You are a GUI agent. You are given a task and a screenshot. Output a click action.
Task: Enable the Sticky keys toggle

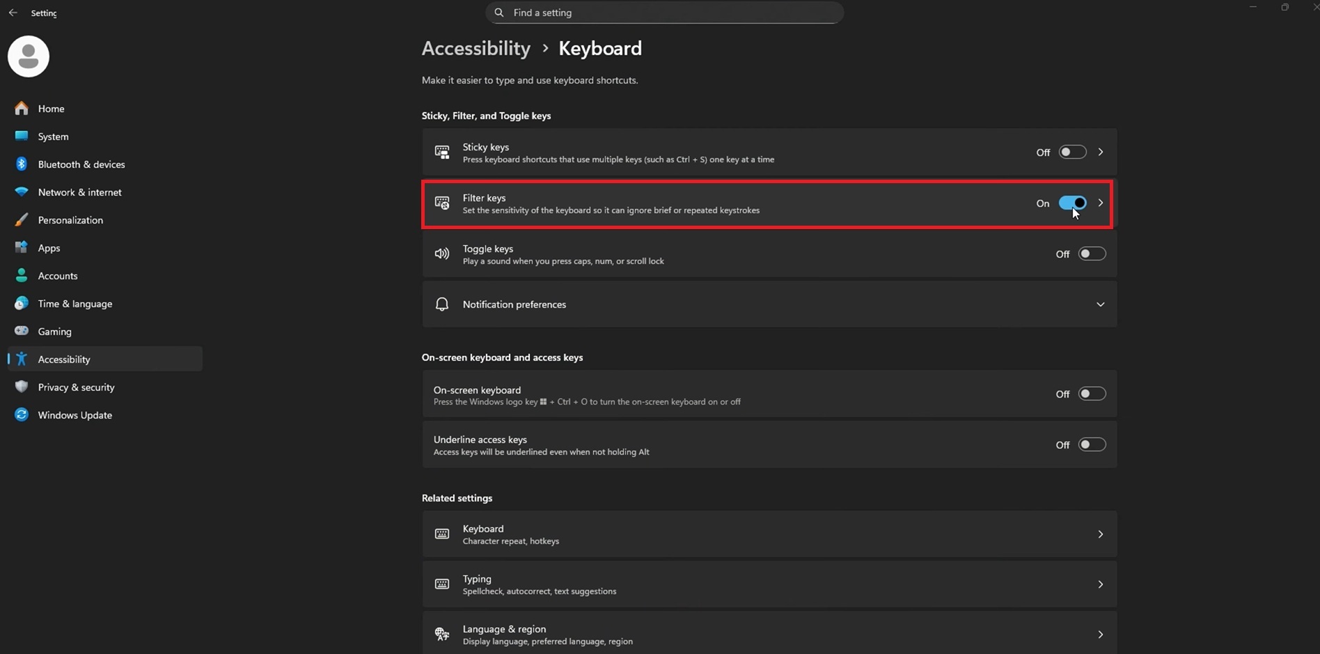tap(1073, 151)
